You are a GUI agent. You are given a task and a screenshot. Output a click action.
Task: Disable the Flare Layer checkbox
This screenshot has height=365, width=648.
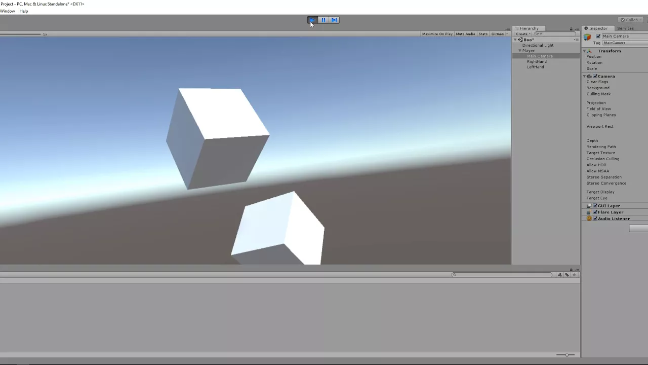point(595,212)
